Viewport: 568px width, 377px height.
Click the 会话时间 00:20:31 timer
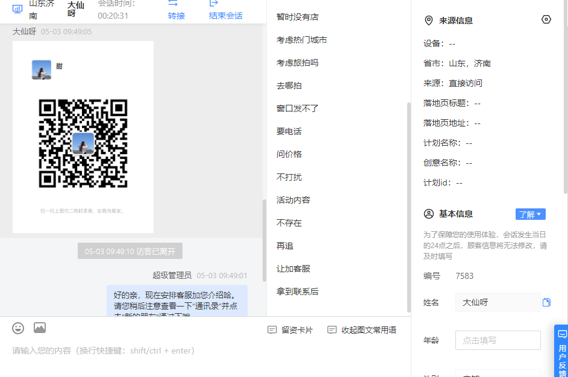click(x=116, y=10)
